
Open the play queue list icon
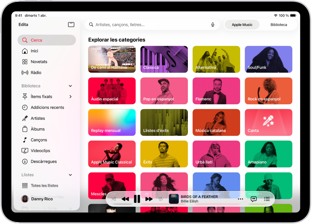point(267,199)
